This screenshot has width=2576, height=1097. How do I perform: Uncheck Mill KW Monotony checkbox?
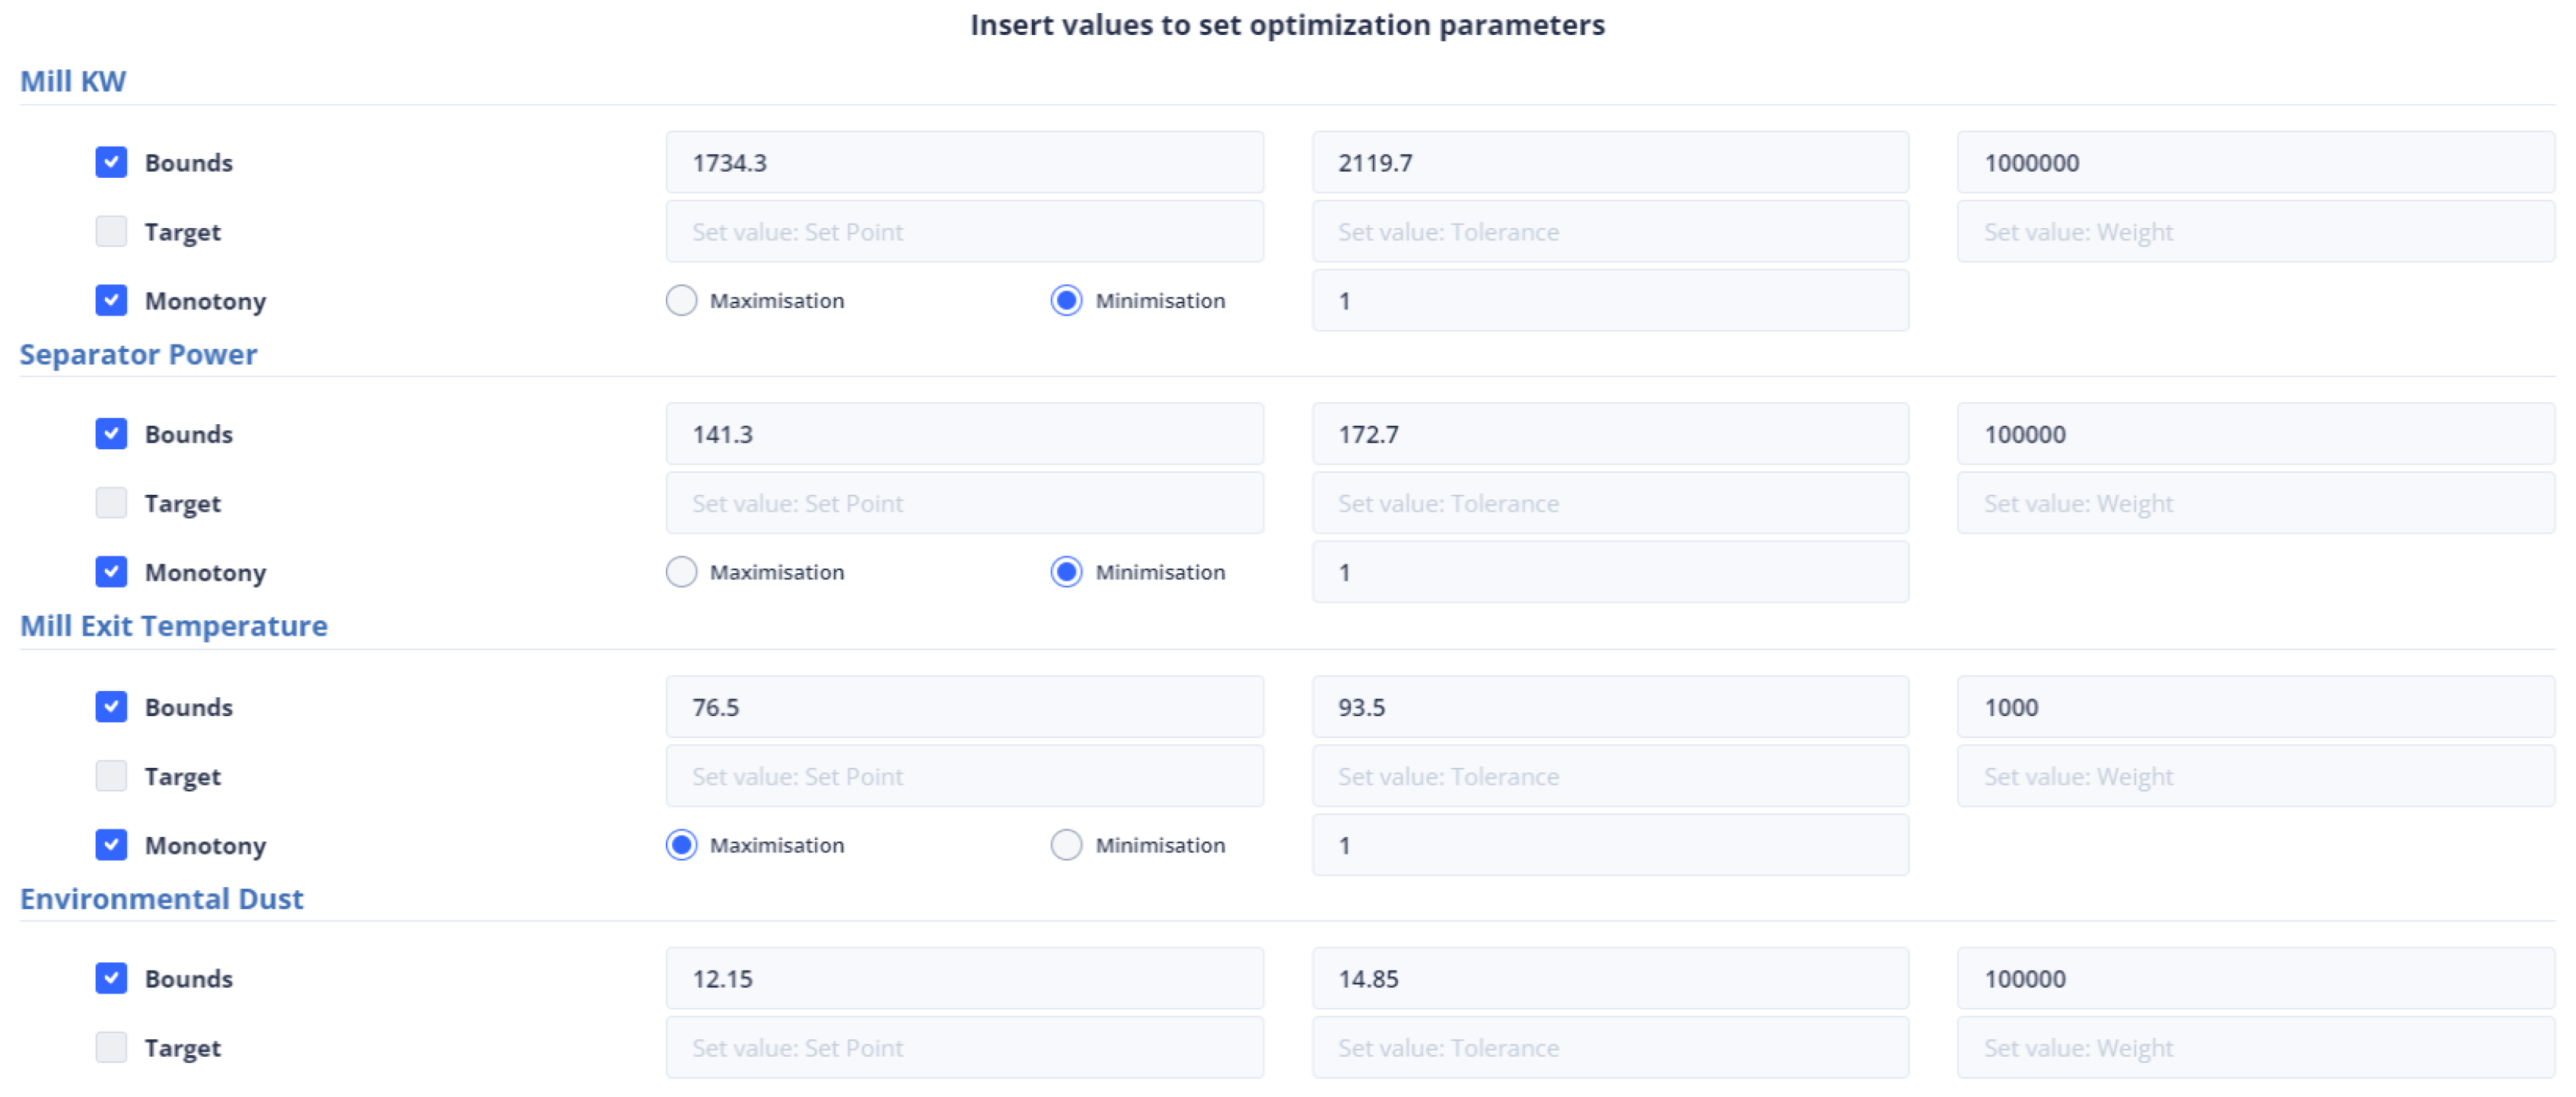(111, 300)
